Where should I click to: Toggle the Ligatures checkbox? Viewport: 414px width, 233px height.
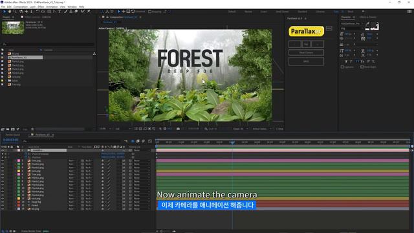click(x=342, y=67)
